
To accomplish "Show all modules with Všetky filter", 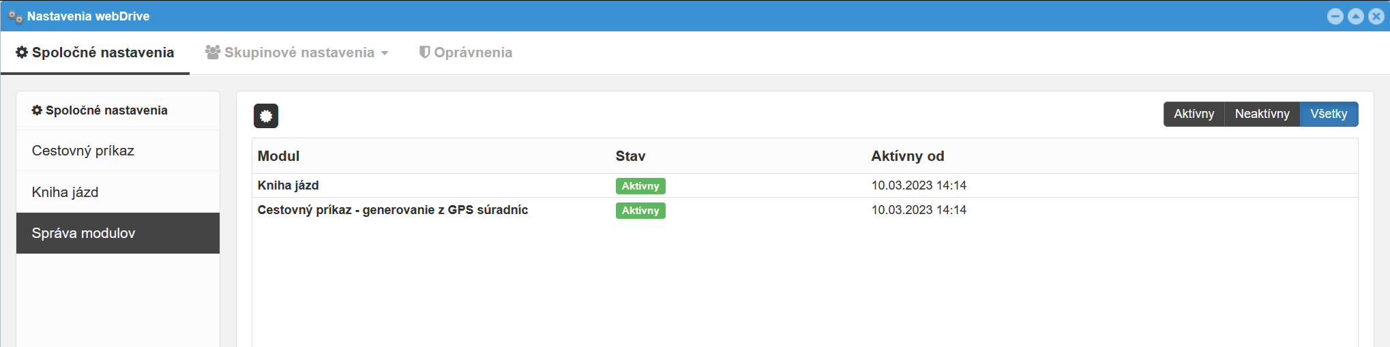I will coord(1329,114).
